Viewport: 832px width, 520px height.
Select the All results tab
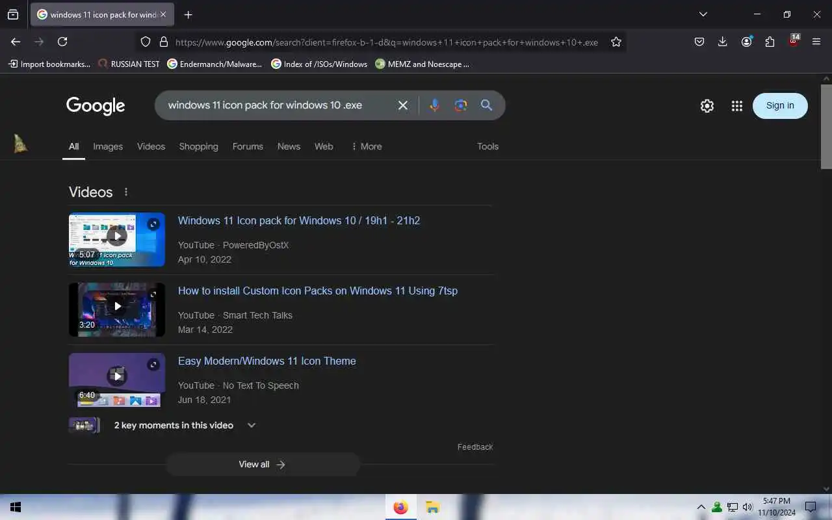click(x=74, y=147)
